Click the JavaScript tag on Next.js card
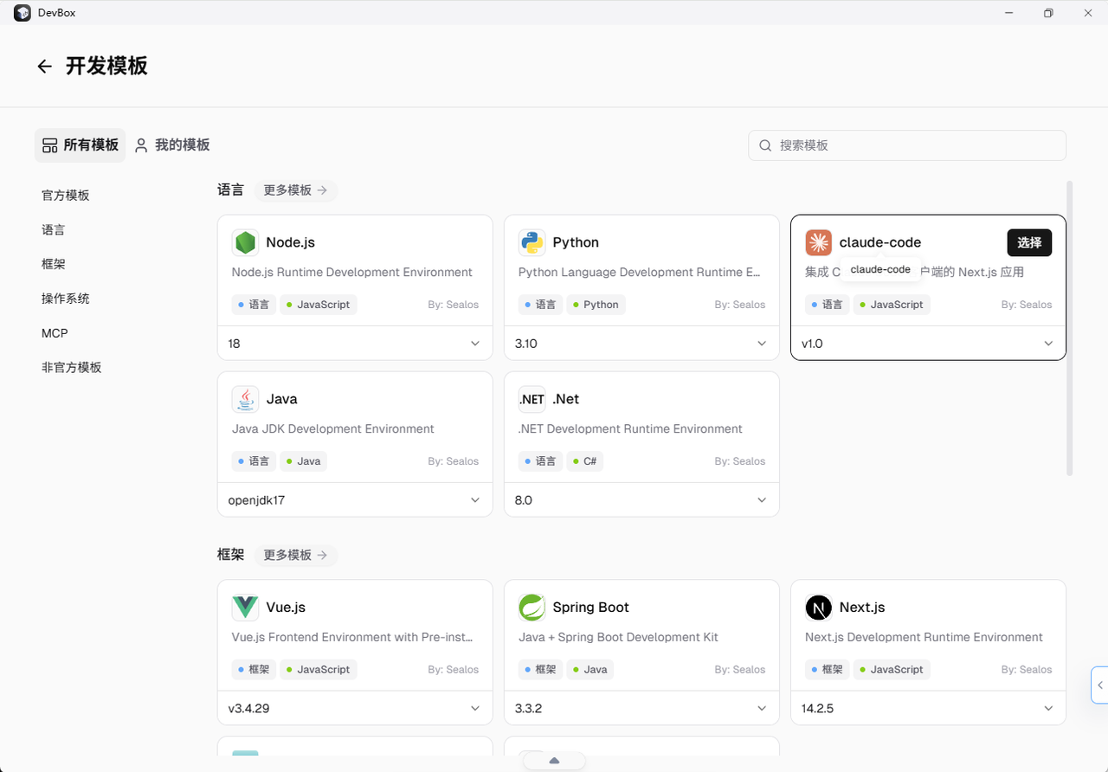This screenshot has height=772, width=1108. click(x=891, y=670)
